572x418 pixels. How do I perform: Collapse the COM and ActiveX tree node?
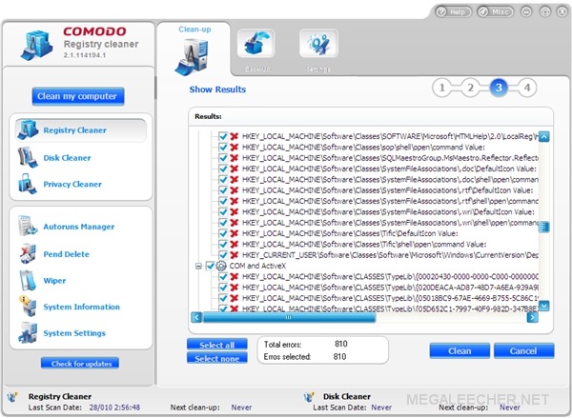(198, 266)
